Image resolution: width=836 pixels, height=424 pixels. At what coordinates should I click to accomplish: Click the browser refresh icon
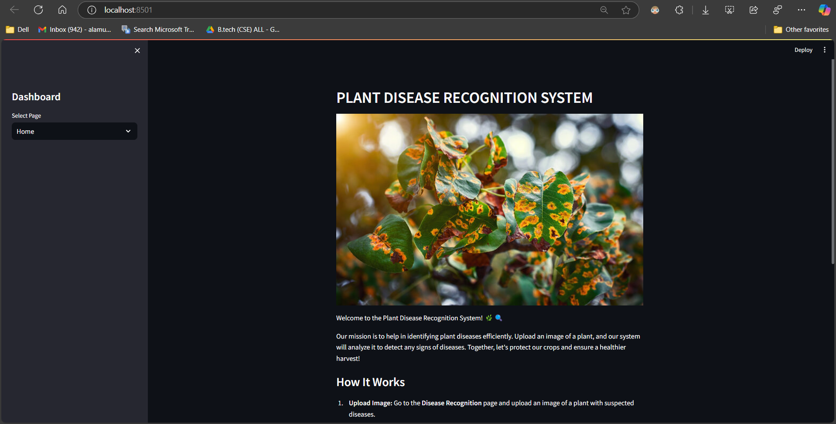pos(38,10)
